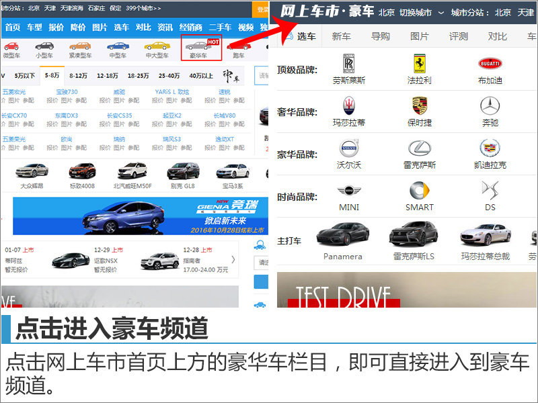Open the 宝马3系 car thumbnail

tap(233, 171)
